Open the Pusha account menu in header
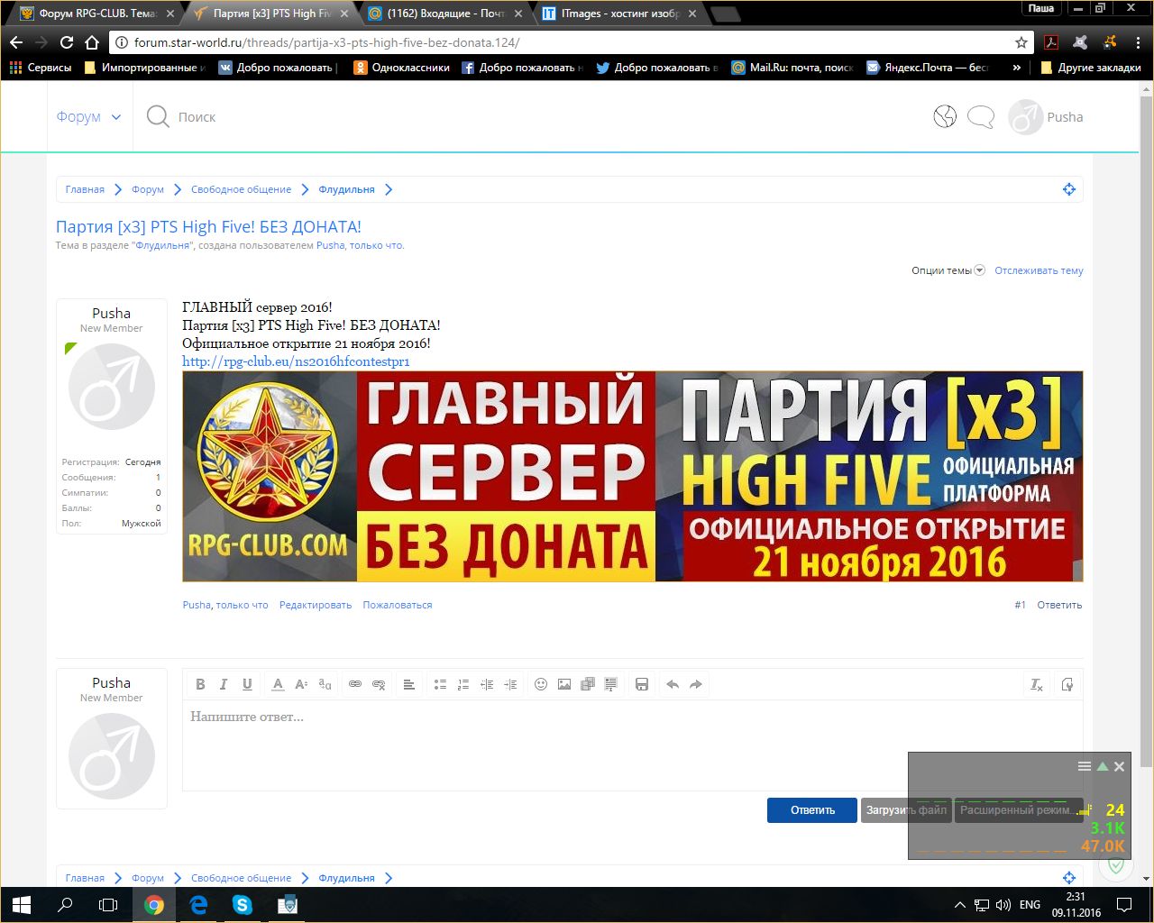 1046,117
